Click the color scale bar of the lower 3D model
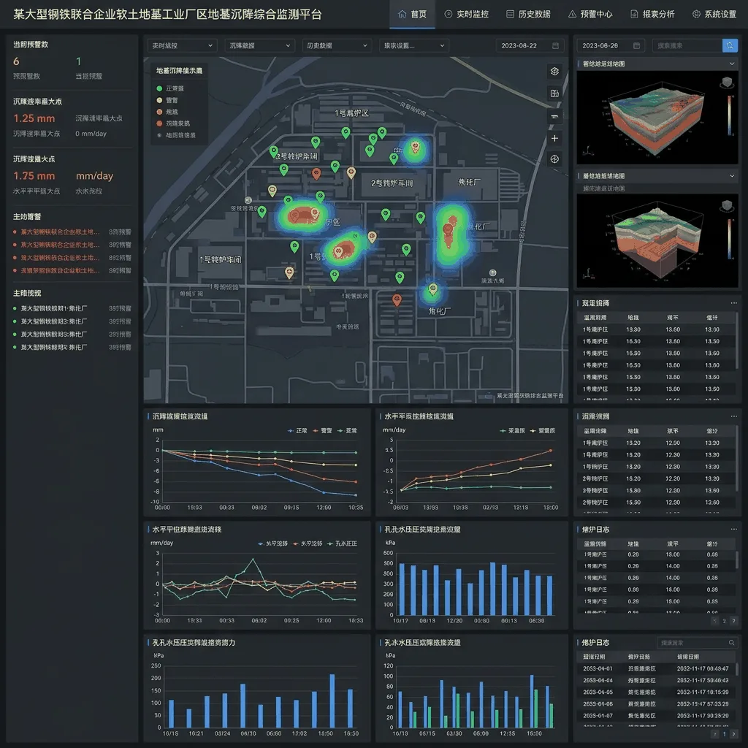This screenshot has width=748, height=748. (729, 239)
